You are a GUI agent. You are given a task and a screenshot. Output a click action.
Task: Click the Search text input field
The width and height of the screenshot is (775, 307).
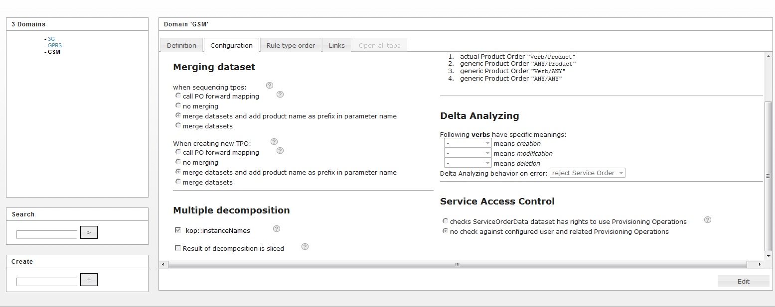(47, 234)
